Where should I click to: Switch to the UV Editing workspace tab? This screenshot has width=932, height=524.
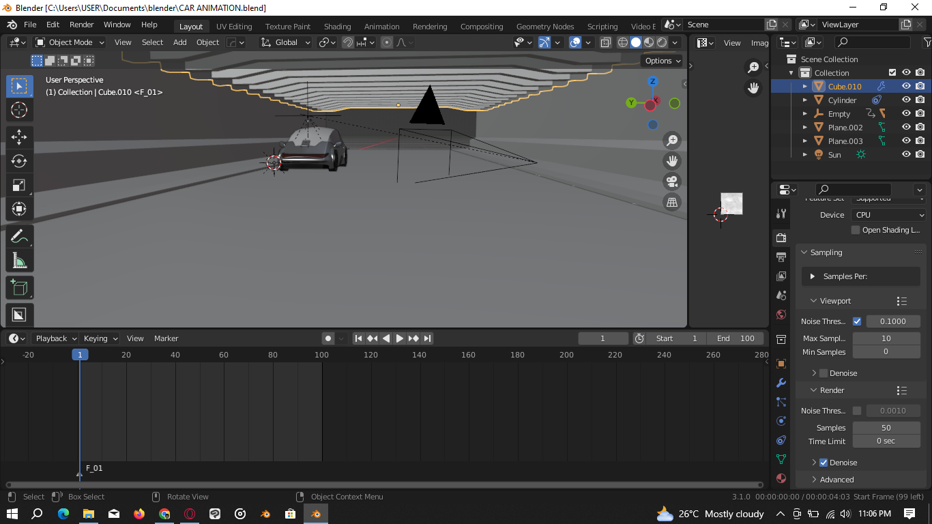(234, 27)
